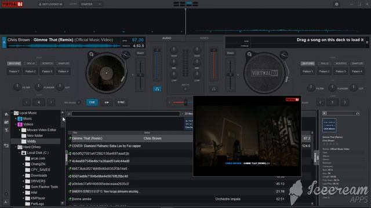The height and width of the screenshot is (208, 371).
Task: Switch to the AUDIO mixer tab
Action: pos(166,38)
